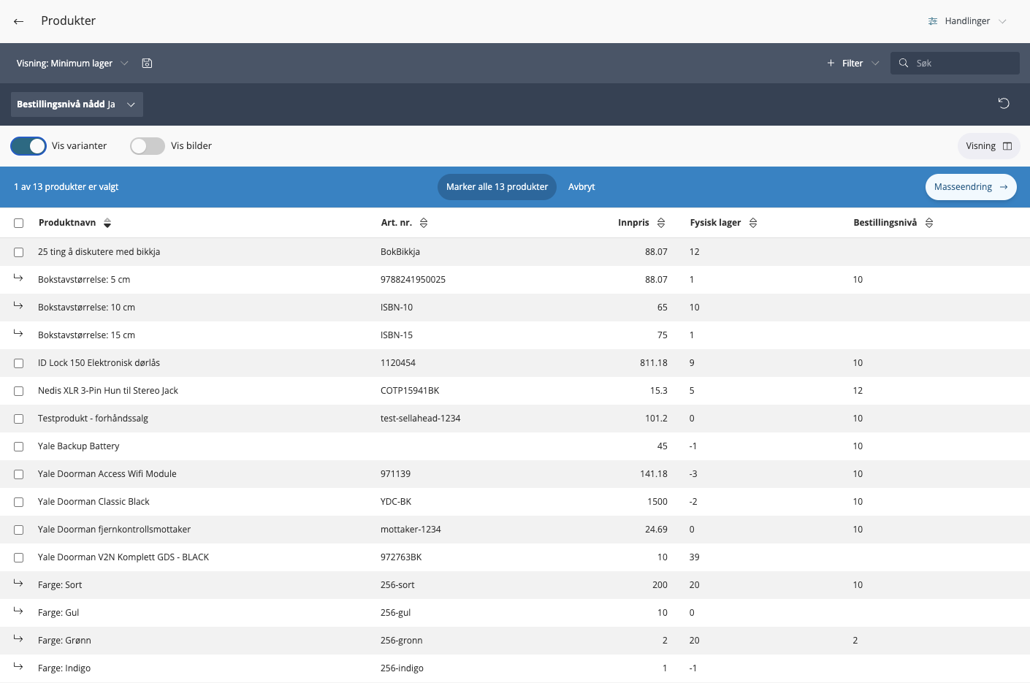Select the Yale Doorman fjernkontrollsmottaker checkbox
This screenshot has width=1030, height=683.
click(19, 530)
